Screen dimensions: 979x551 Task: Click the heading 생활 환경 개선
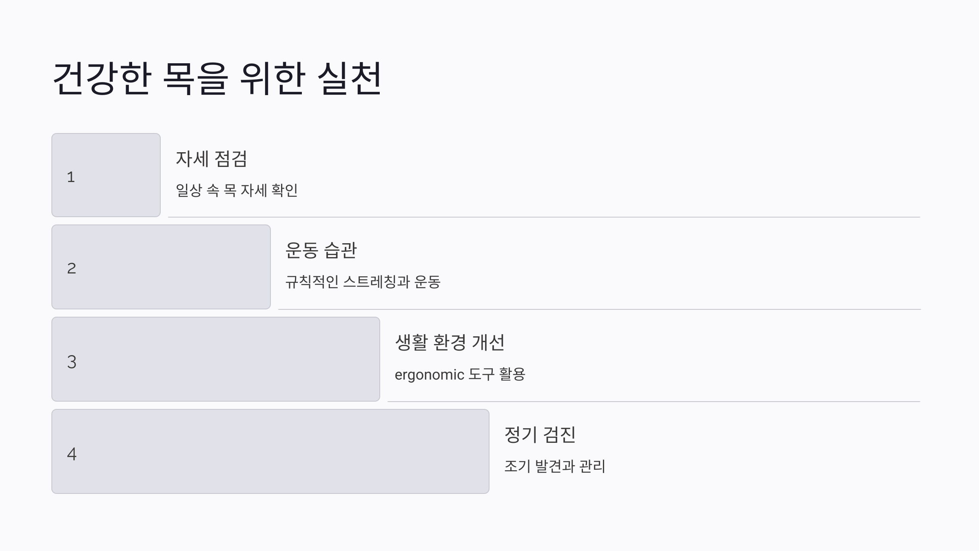[x=450, y=342]
